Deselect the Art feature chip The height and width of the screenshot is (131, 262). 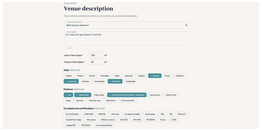[x=68, y=95]
